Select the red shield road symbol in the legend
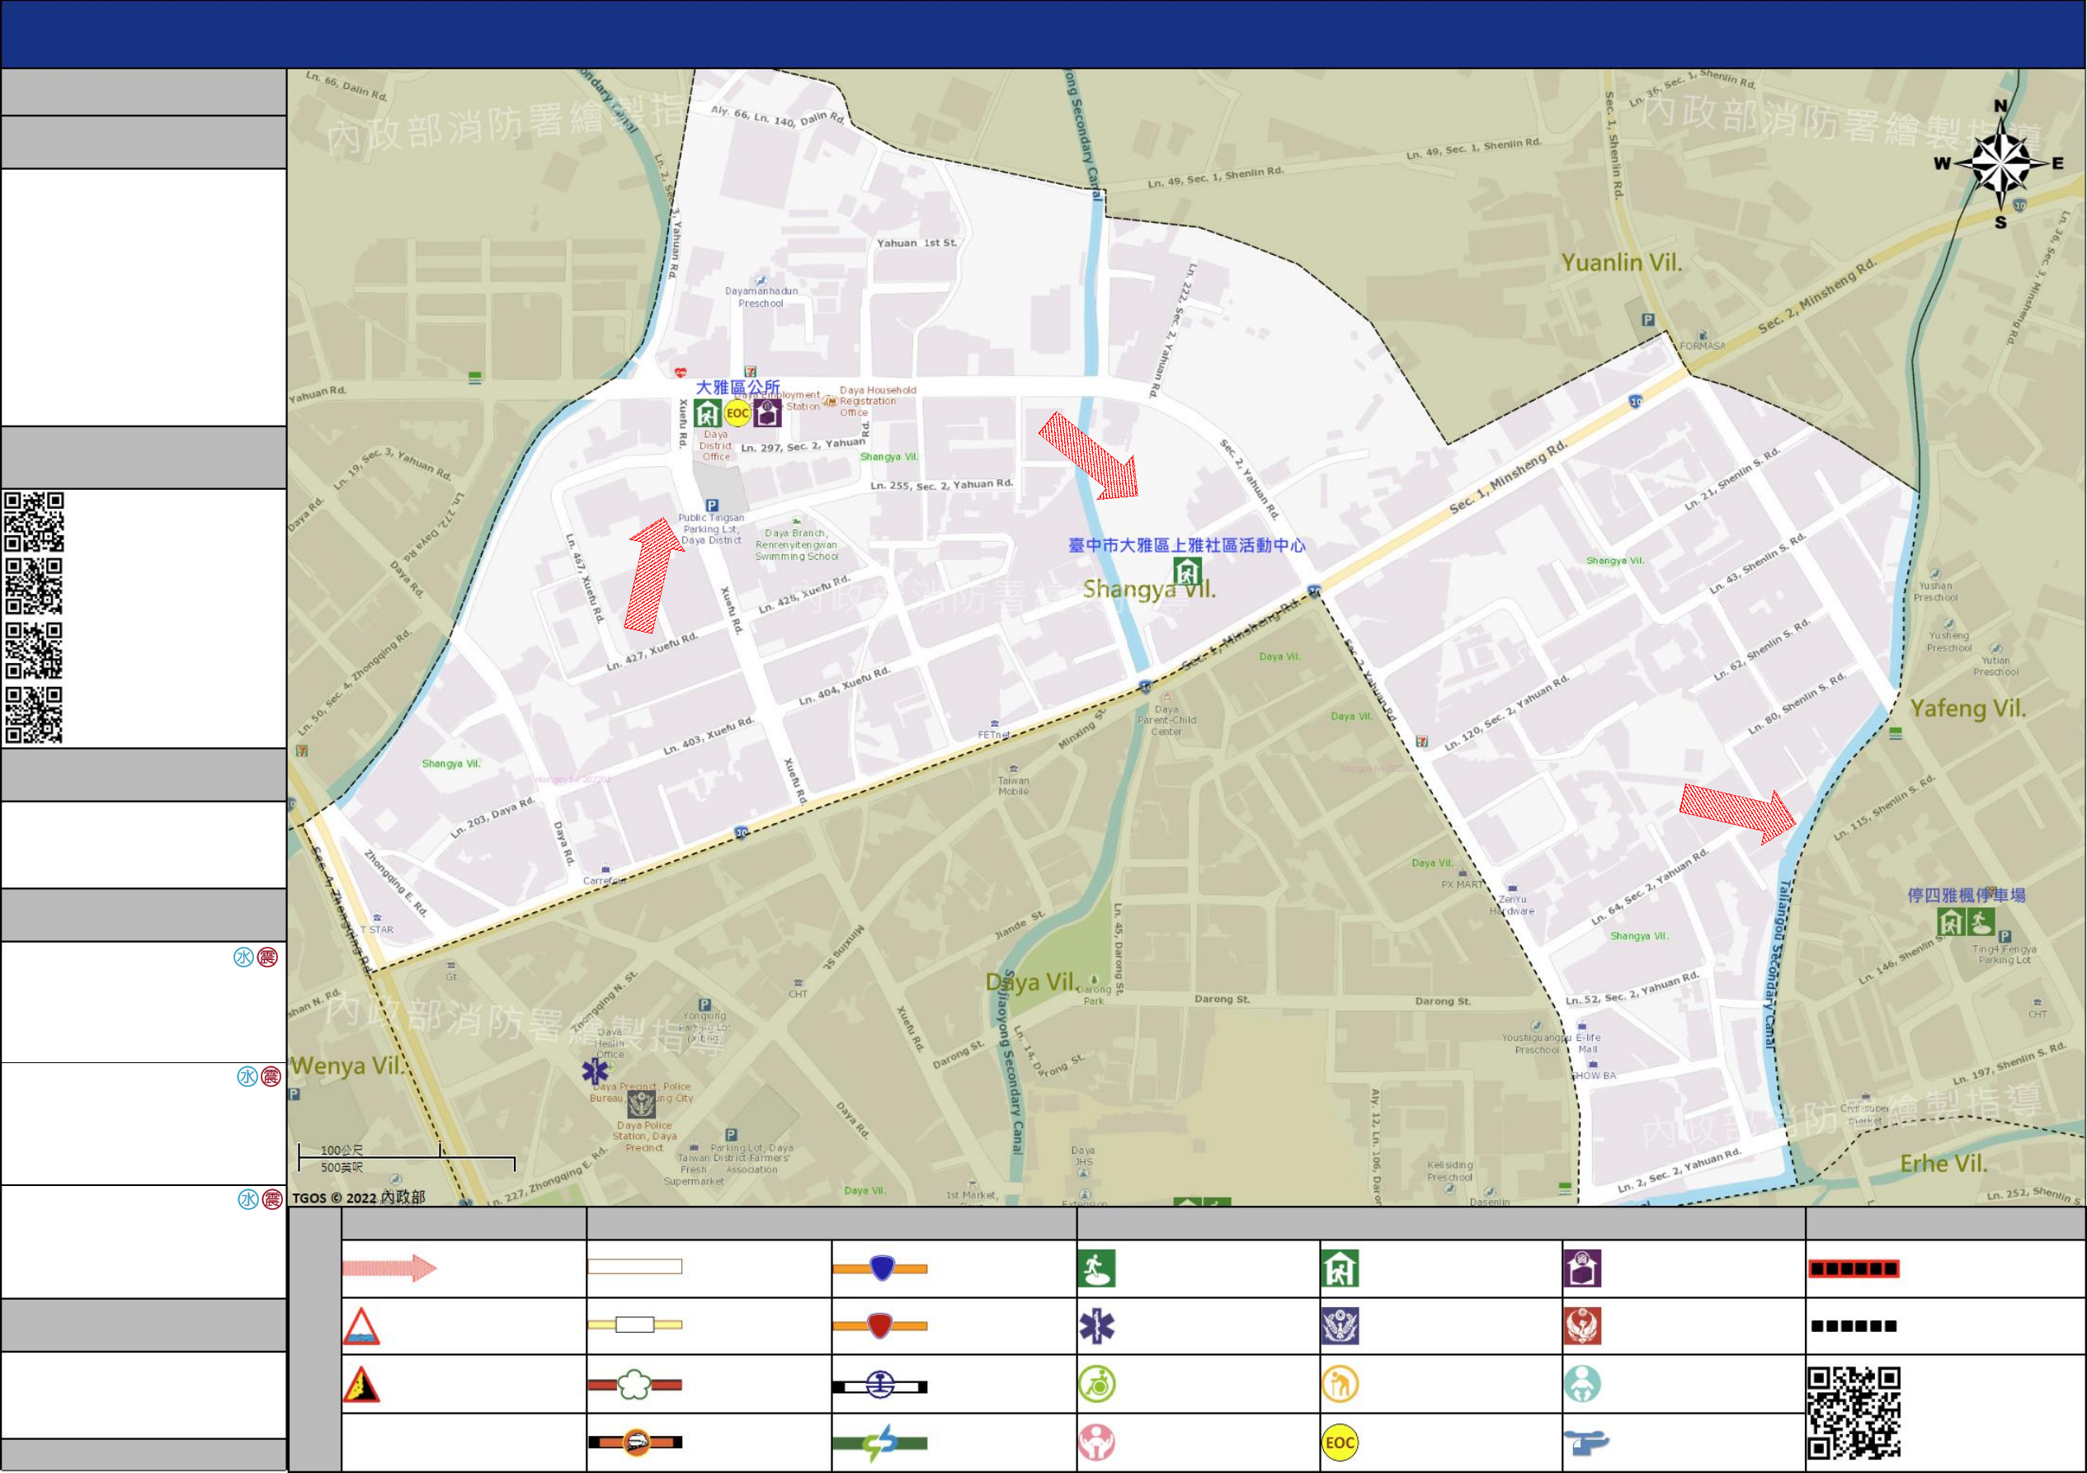This screenshot has height=1473, width=2087. (880, 1326)
